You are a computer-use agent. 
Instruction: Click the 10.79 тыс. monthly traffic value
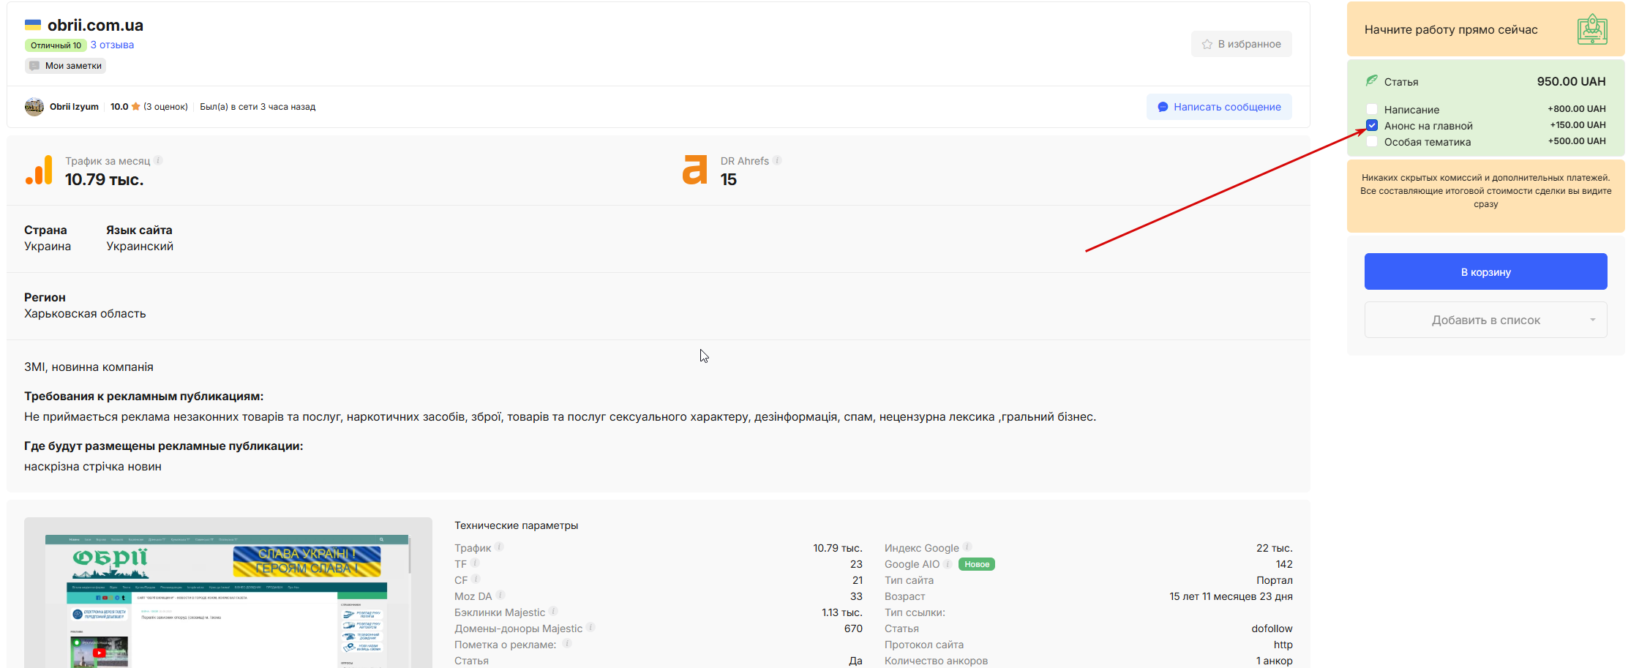pos(104,179)
